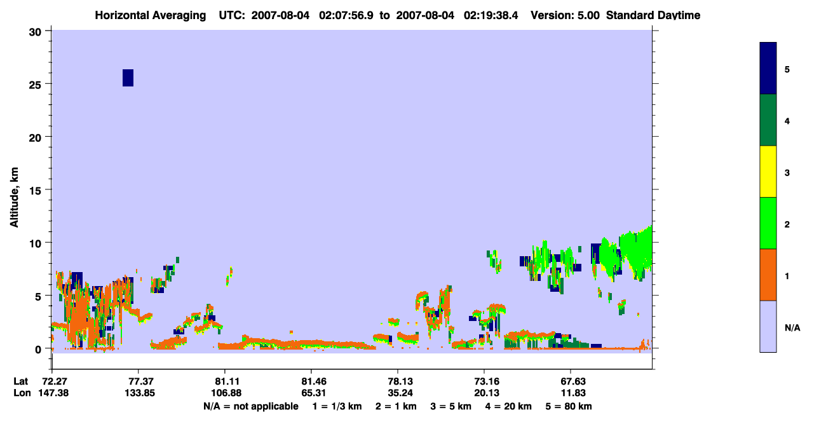
Task: Click the isolated dark blue block near 25 km
Action: point(128,78)
